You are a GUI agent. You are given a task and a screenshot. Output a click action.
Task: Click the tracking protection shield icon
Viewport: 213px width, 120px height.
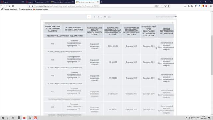click(30, 6)
